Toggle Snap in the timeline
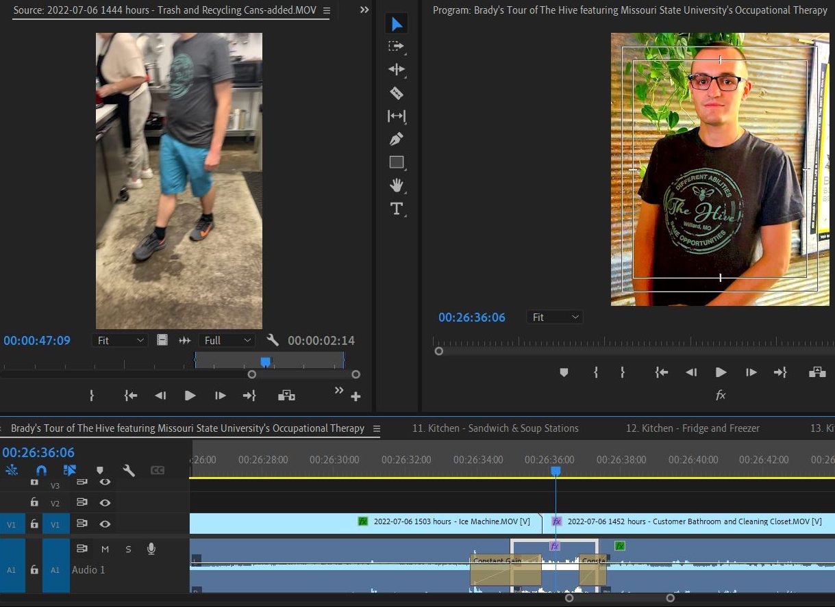 (x=41, y=470)
